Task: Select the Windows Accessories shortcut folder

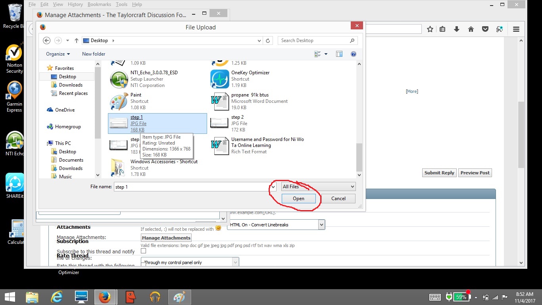Action: point(158,168)
